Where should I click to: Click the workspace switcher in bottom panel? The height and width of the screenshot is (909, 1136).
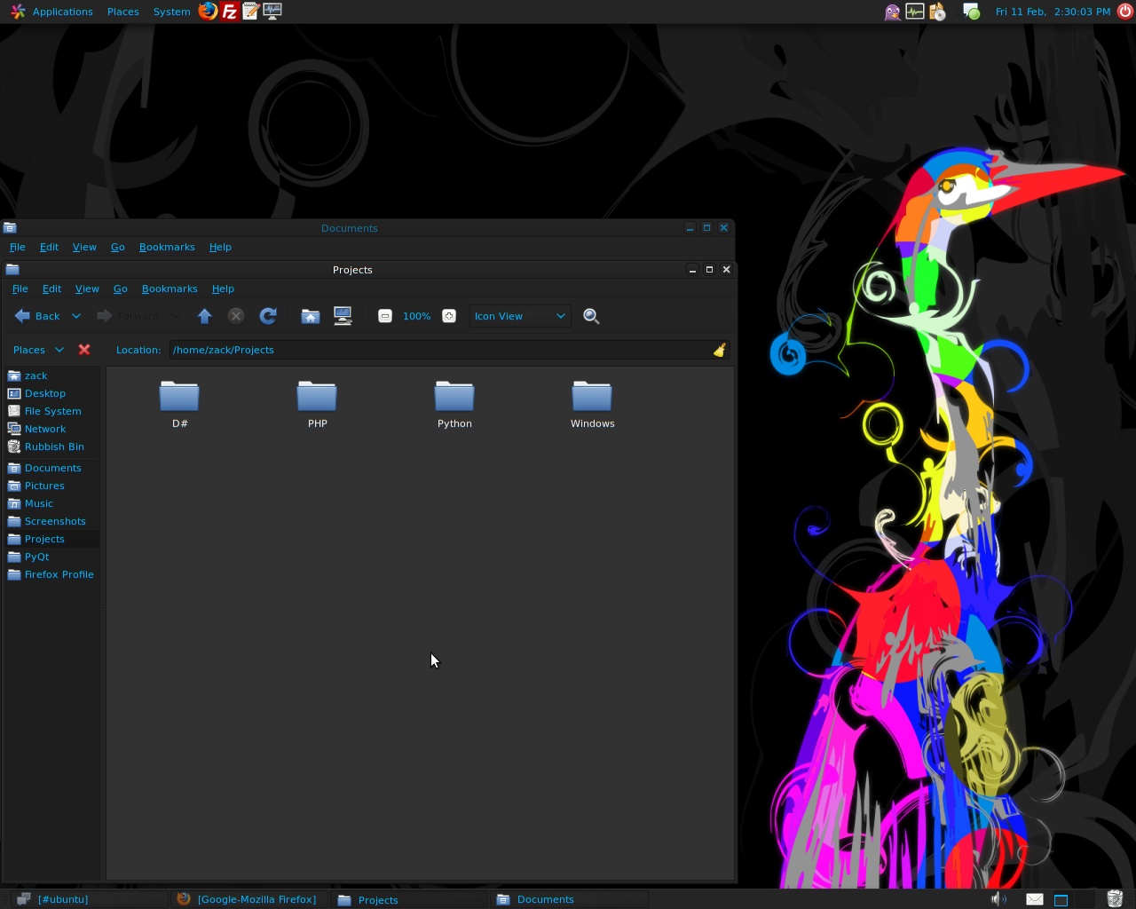click(x=1073, y=899)
